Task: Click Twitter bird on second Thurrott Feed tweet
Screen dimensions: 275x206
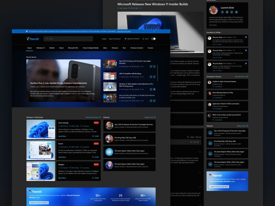Action: point(246,50)
